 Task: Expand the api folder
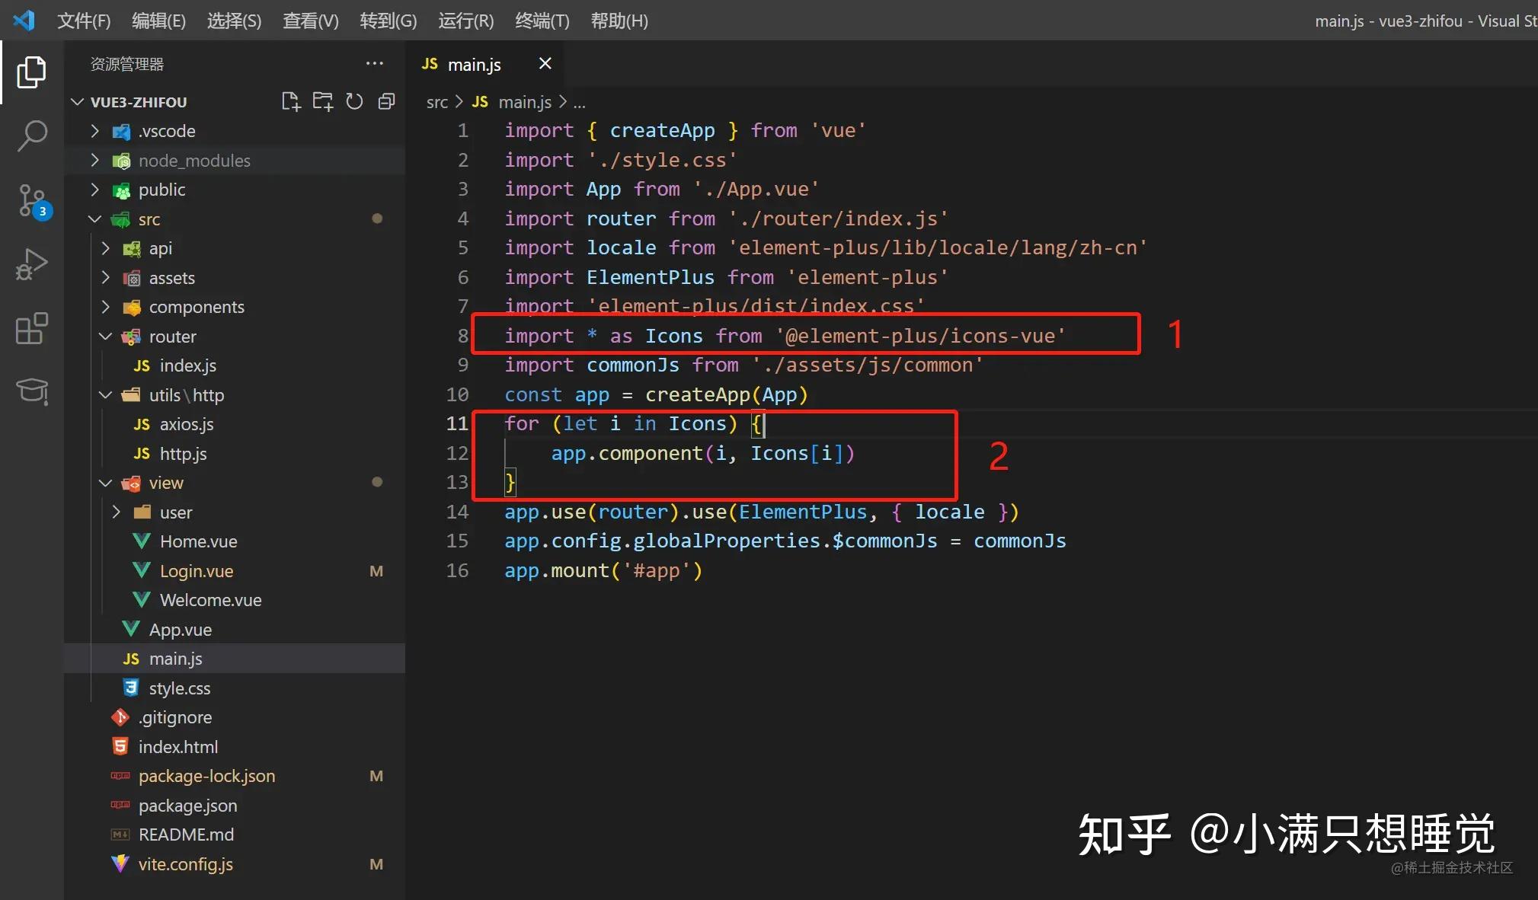(105, 248)
